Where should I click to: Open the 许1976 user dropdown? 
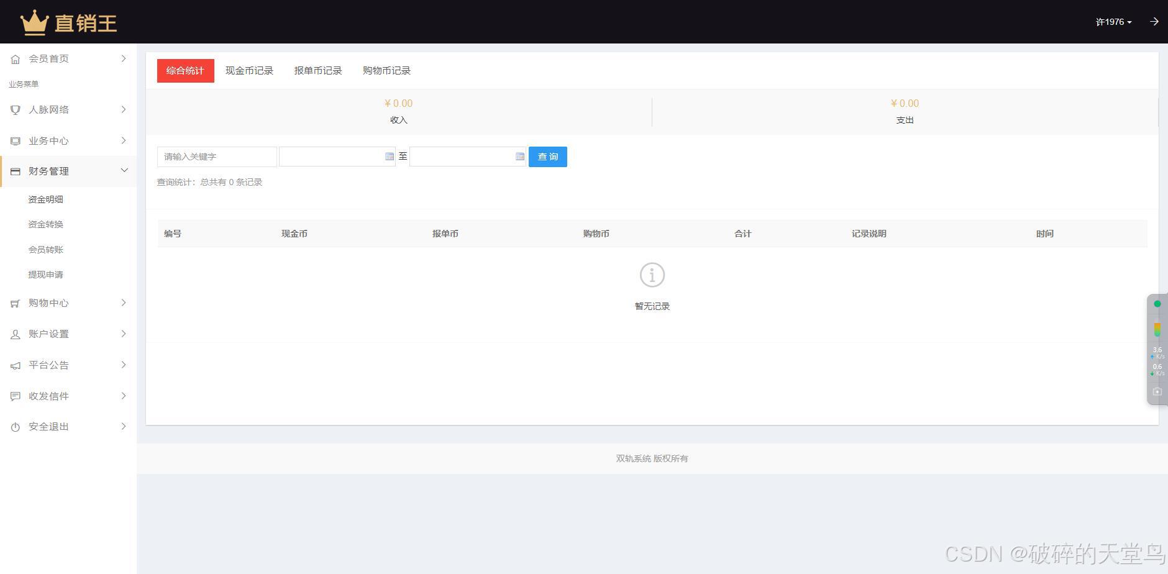pyautogui.click(x=1113, y=22)
